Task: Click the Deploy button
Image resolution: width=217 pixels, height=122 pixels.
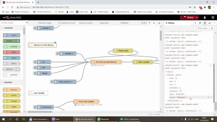Action: 188,17
